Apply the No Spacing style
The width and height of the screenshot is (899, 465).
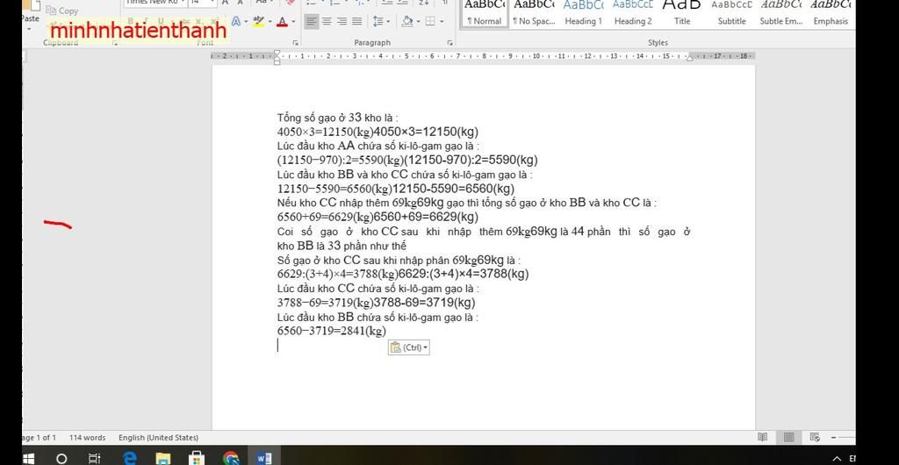point(534,13)
